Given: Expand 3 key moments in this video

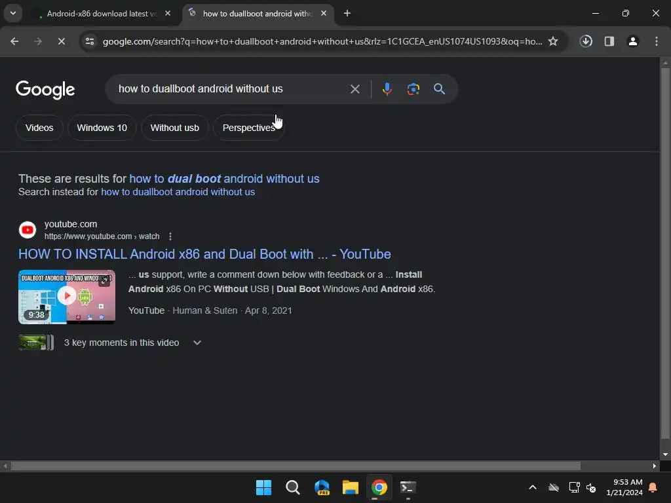Looking at the screenshot, I should 197,343.
